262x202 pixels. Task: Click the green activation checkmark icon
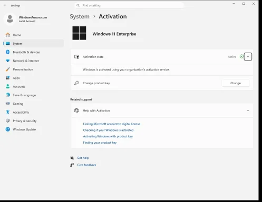[241, 56]
